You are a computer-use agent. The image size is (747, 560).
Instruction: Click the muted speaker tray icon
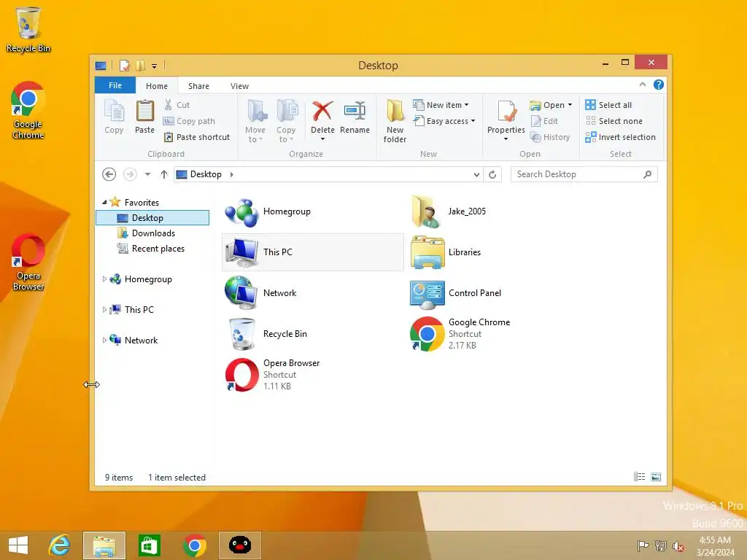(678, 545)
